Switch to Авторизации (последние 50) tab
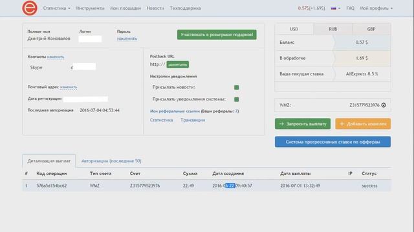The image size is (414, 232). 111,160
